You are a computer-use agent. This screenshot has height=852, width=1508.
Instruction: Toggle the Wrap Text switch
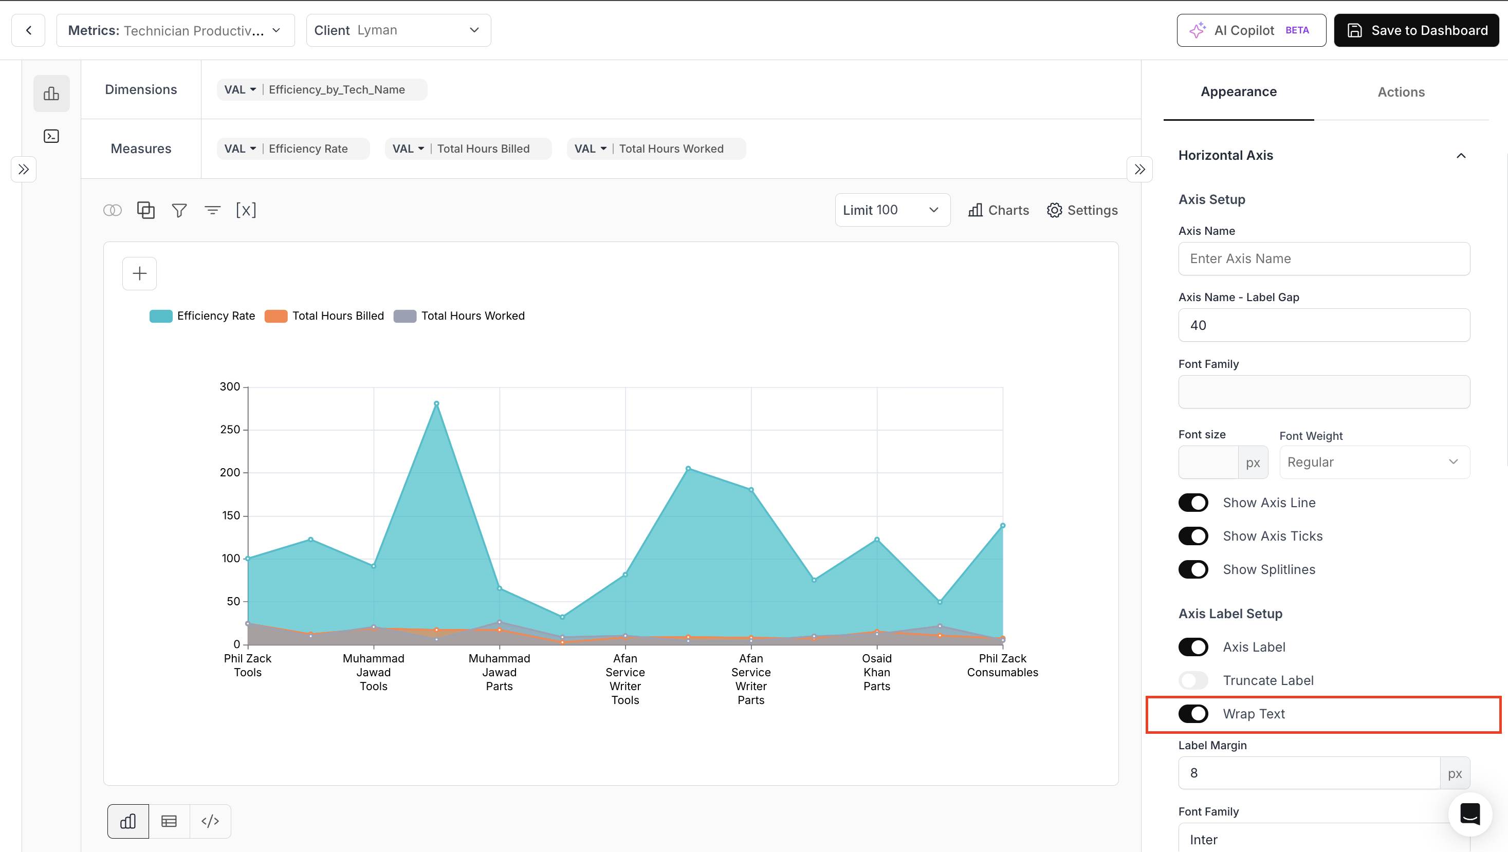(x=1193, y=714)
